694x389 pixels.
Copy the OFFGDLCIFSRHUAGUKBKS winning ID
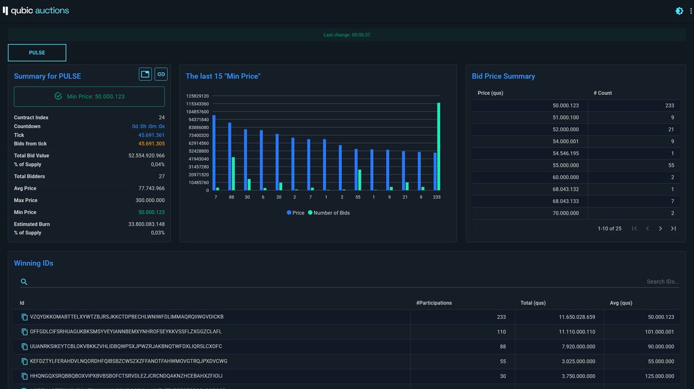tap(24, 331)
